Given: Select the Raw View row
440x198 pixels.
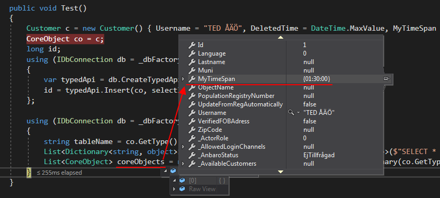Looking at the screenshot, I should pyautogui.click(x=199, y=189).
